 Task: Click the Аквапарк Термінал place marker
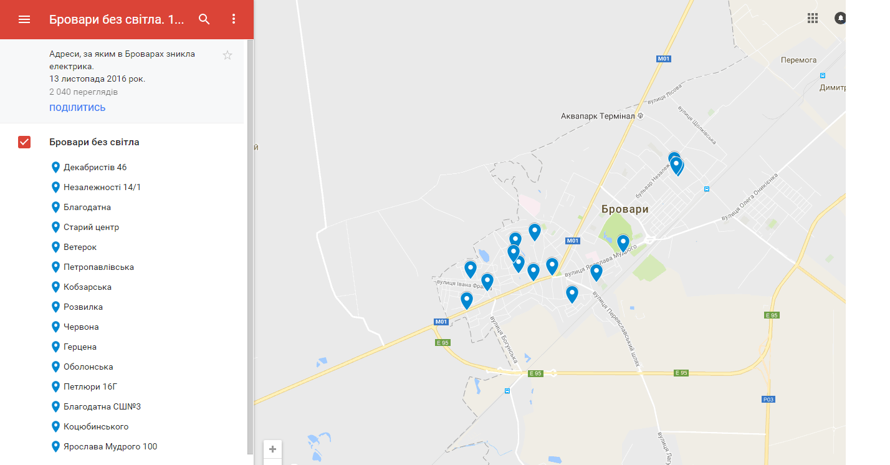click(639, 116)
